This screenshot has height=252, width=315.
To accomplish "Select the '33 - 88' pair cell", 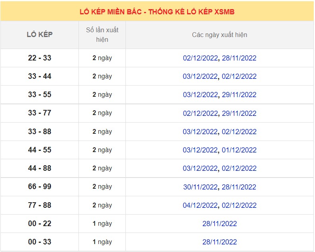I will [x=39, y=132].
